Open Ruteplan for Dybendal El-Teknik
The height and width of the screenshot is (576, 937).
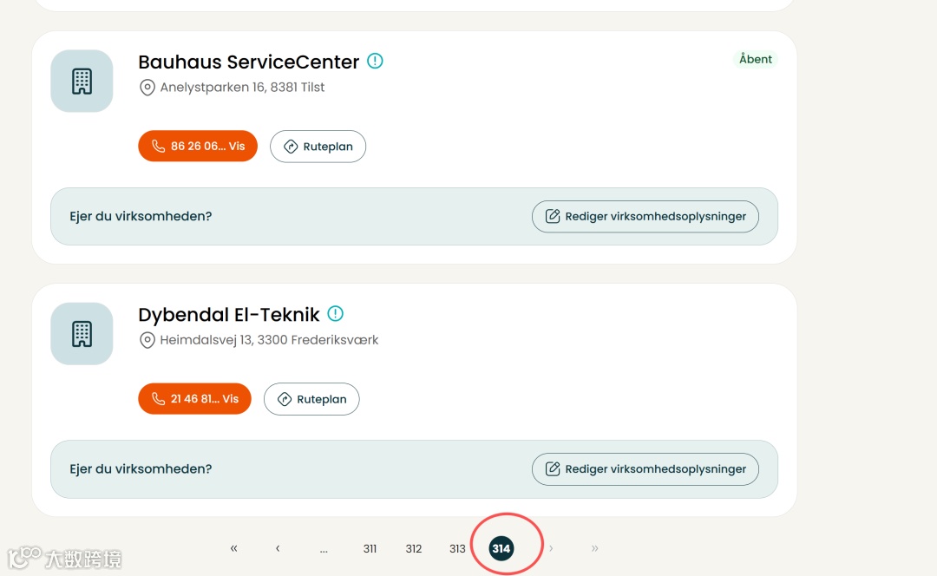click(311, 399)
